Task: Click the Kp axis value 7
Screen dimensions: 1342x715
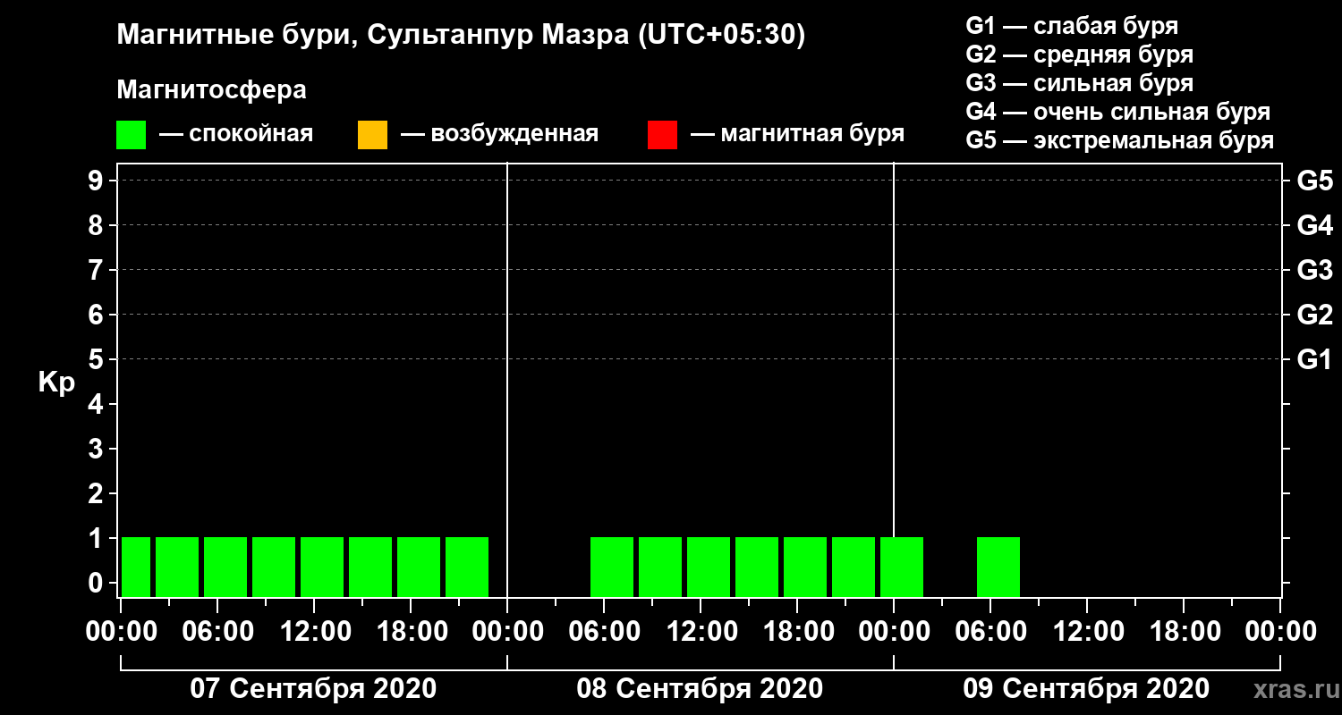Action: [98, 270]
